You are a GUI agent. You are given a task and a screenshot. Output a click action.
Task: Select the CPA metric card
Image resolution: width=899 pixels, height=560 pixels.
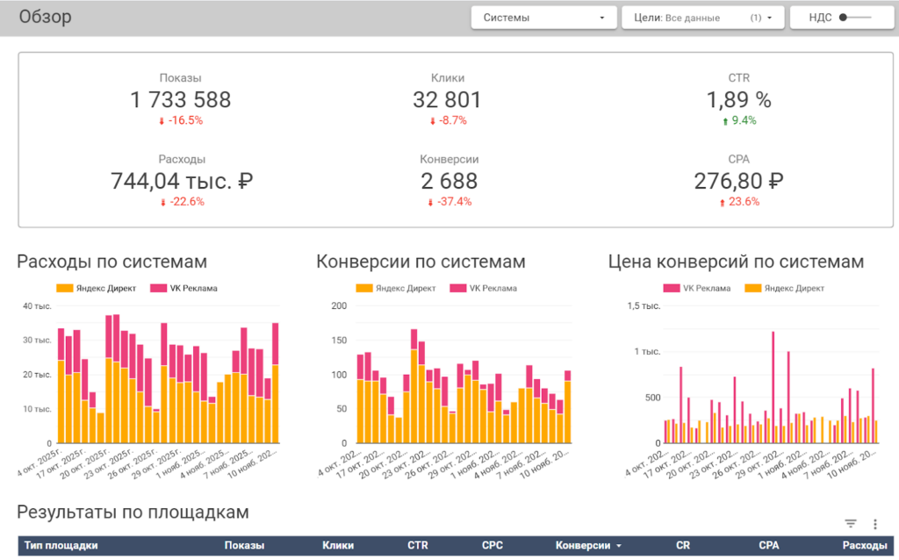coord(740,175)
